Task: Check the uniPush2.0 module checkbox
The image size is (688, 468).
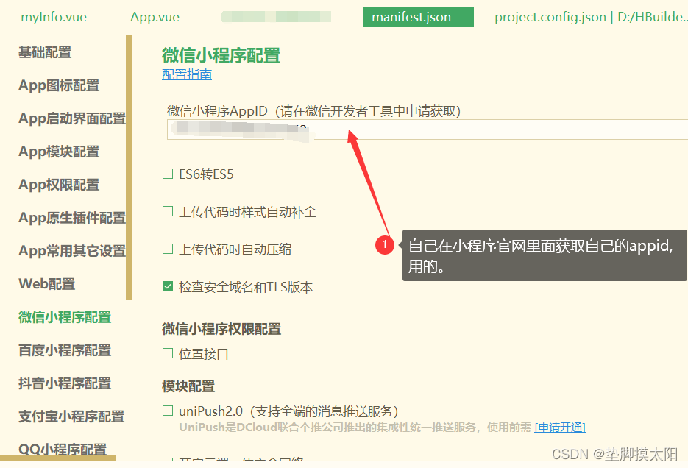Action: 168,411
